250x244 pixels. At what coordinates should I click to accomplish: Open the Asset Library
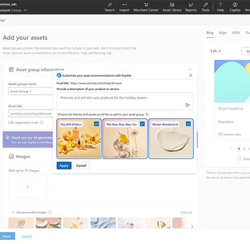point(172,7)
